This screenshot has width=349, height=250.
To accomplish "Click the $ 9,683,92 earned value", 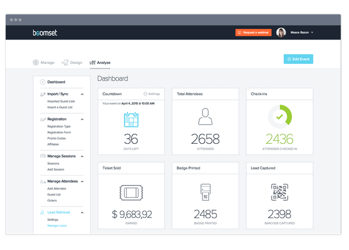I will pos(132,214).
